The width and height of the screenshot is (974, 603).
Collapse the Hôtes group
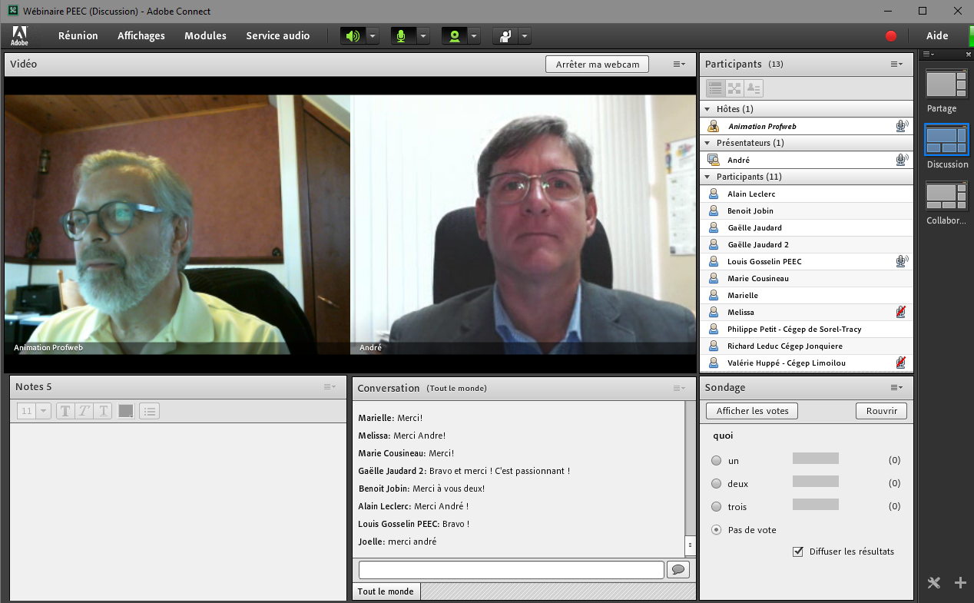(707, 109)
